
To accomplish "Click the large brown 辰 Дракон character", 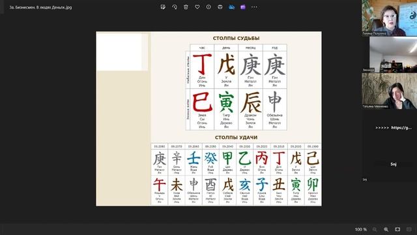I will 251,102.
